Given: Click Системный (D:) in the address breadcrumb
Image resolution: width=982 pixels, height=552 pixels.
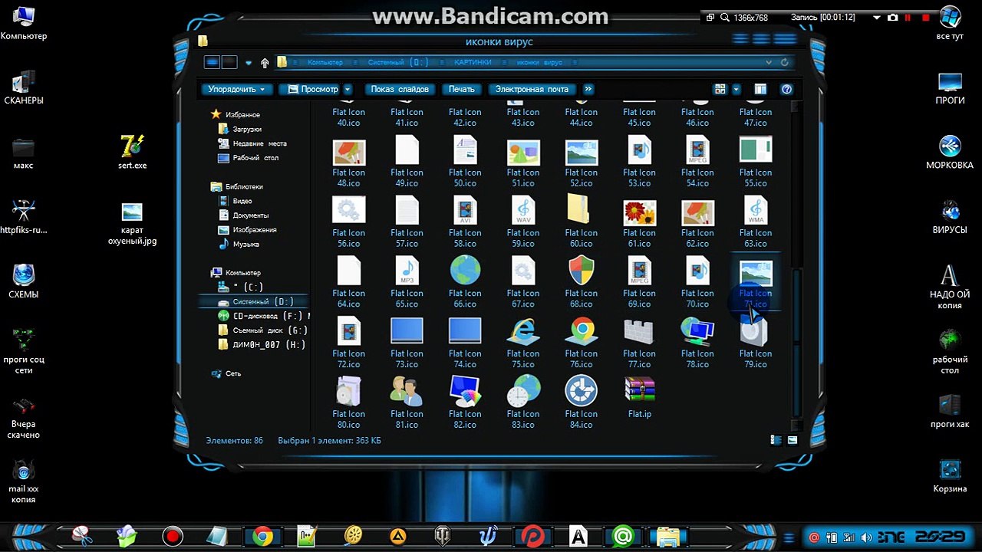Looking at the screenshot, I should (x=398, y=62).
